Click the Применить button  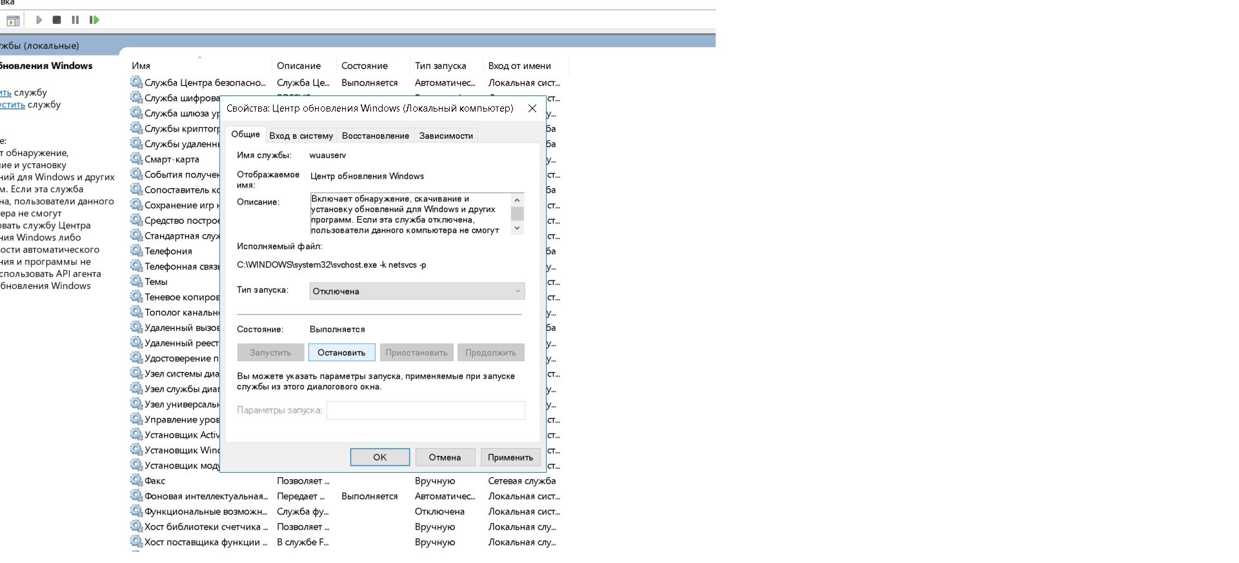510,457
